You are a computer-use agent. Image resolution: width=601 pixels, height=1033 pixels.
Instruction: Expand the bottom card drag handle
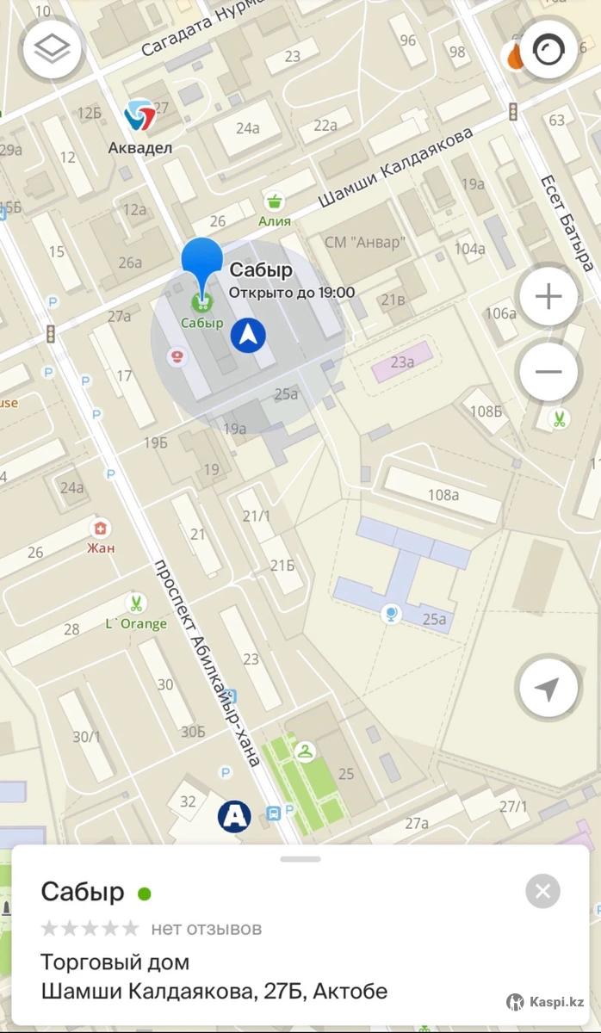pyautogui.click(x=300, y=858)
